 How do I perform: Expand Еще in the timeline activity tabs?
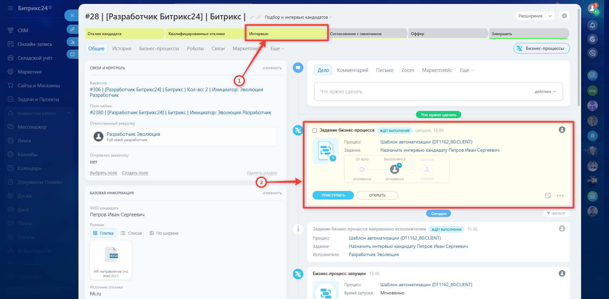pyautogui.click(x=467, y=70)
